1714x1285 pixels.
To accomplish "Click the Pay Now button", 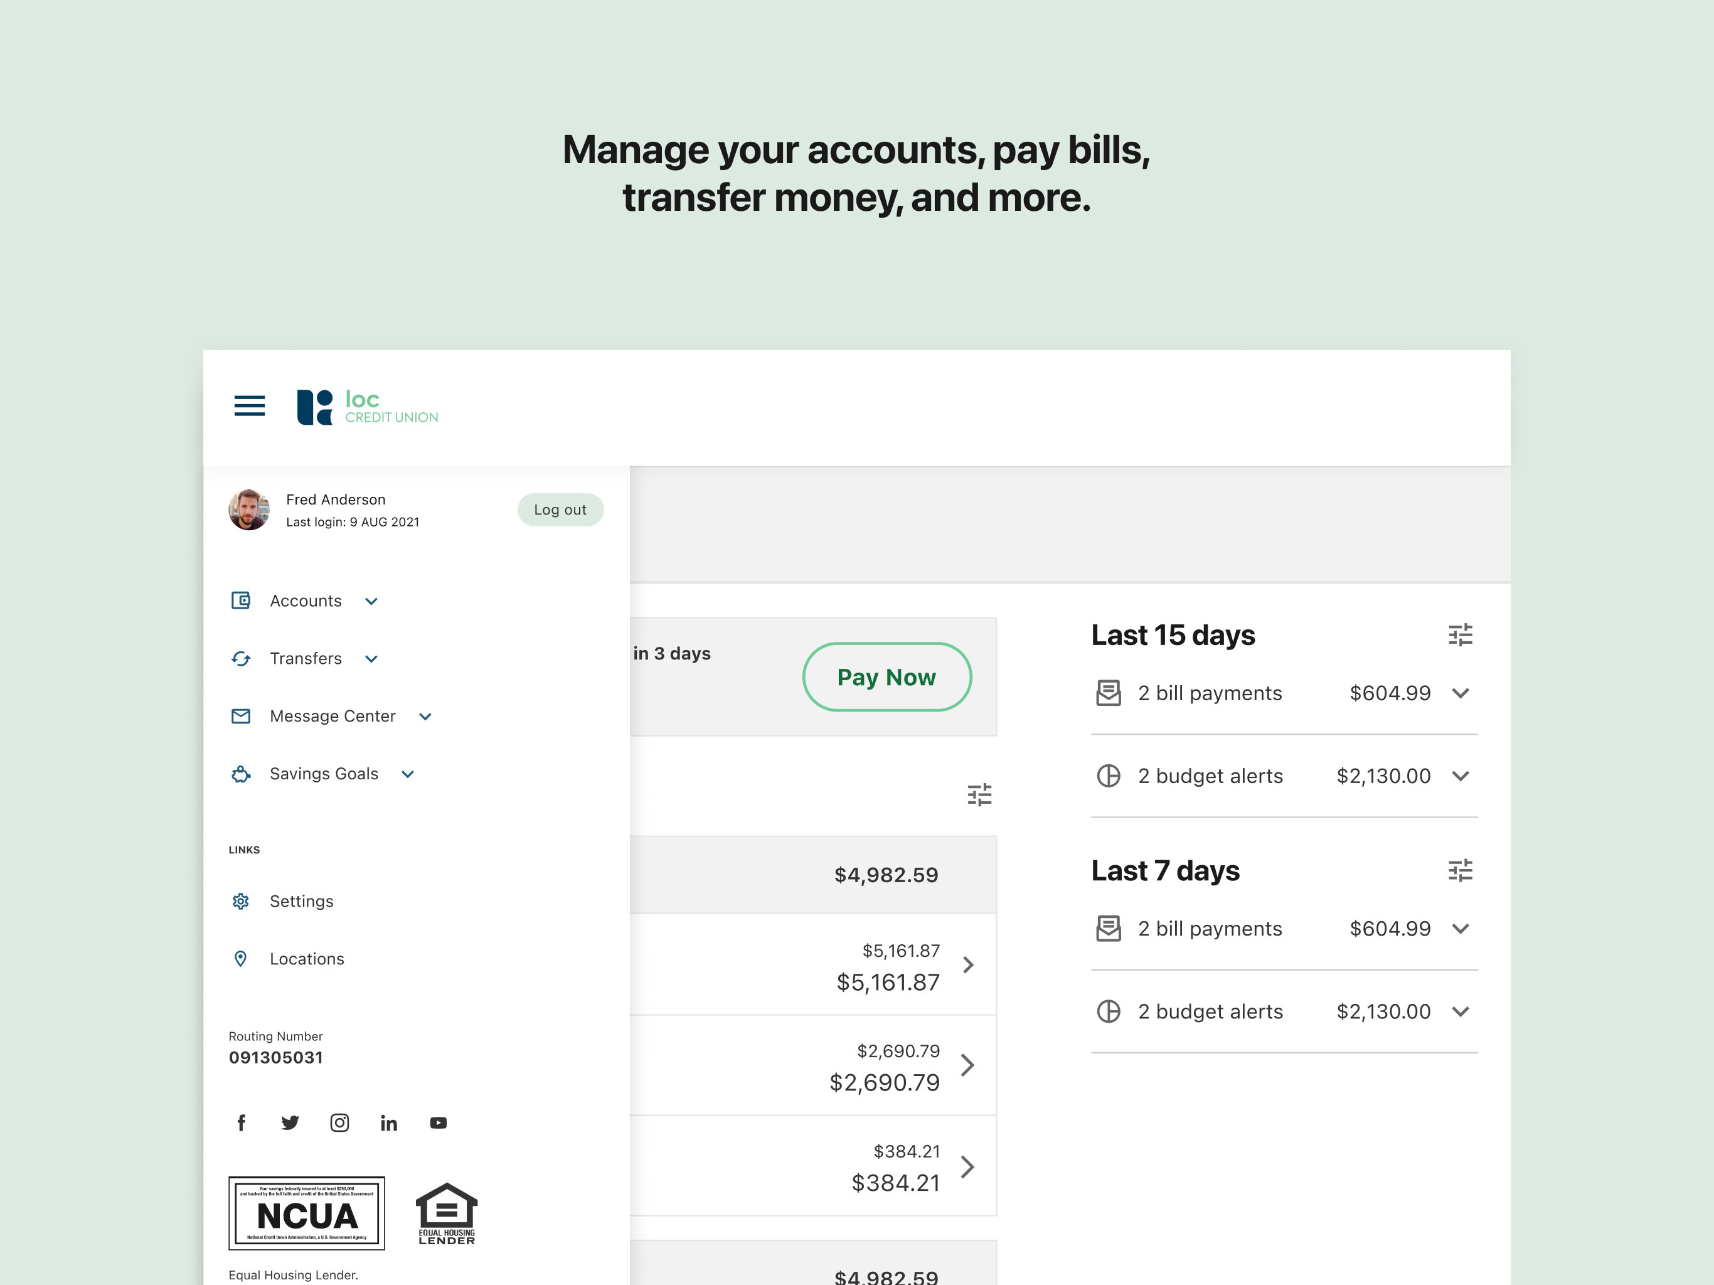I will pyautogui.click(x=887, y=678).
